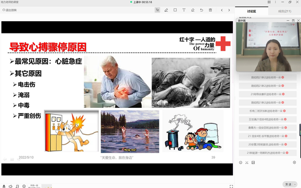Click 退出放映 to exit presentation
The image size is (301, 188).
pos(9,10)
